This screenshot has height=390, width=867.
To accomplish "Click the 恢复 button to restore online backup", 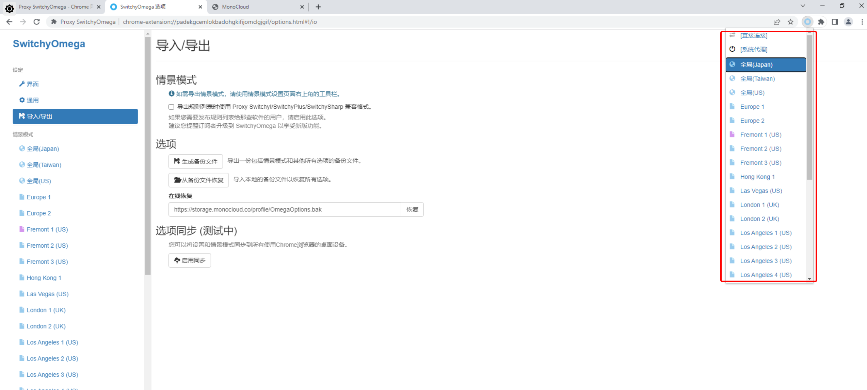I will tap(412, 209).
